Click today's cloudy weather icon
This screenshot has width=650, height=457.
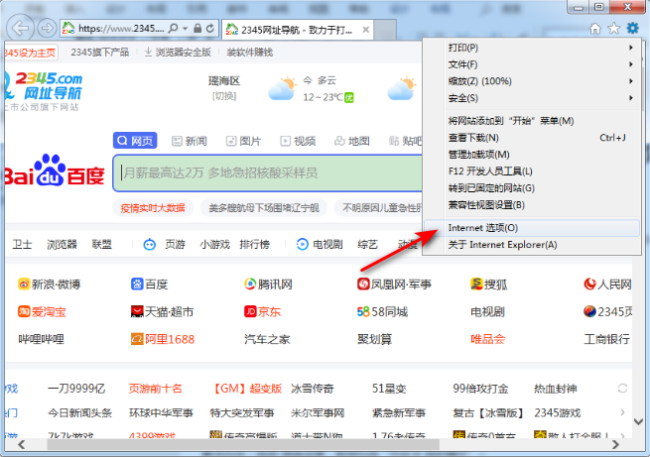(x=282, y=88)
